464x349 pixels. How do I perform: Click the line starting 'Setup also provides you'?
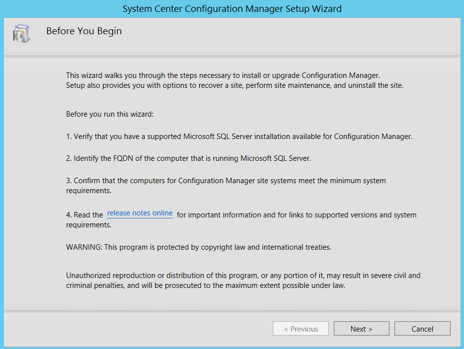pyautogui.click(x=234, y=85)
